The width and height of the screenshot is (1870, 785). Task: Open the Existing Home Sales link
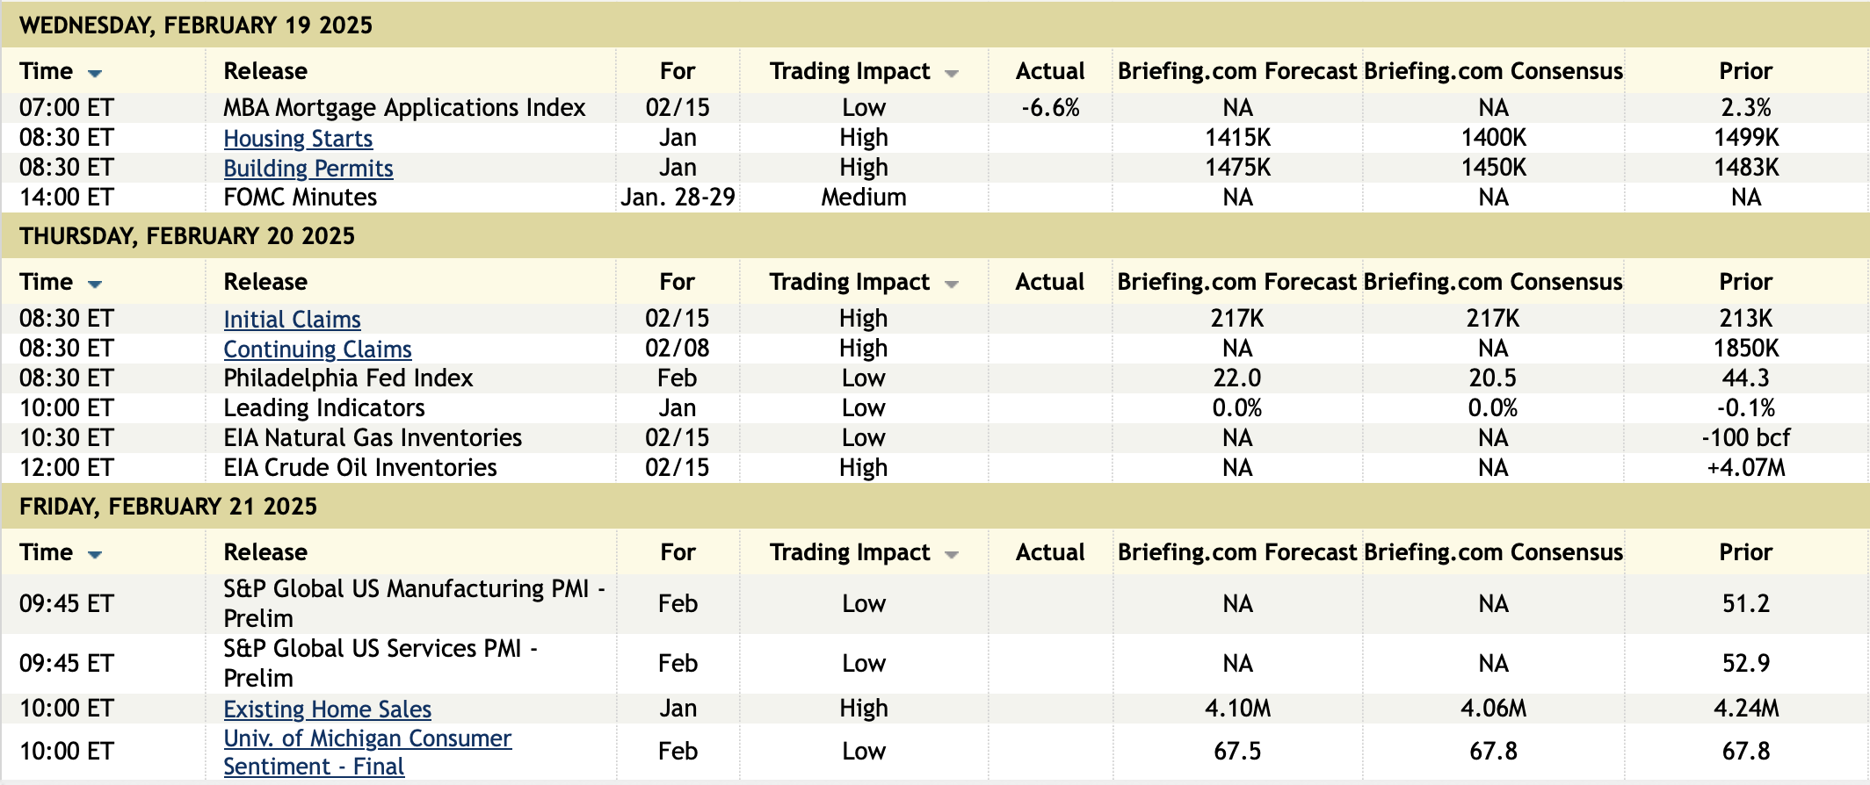[327, 709]
